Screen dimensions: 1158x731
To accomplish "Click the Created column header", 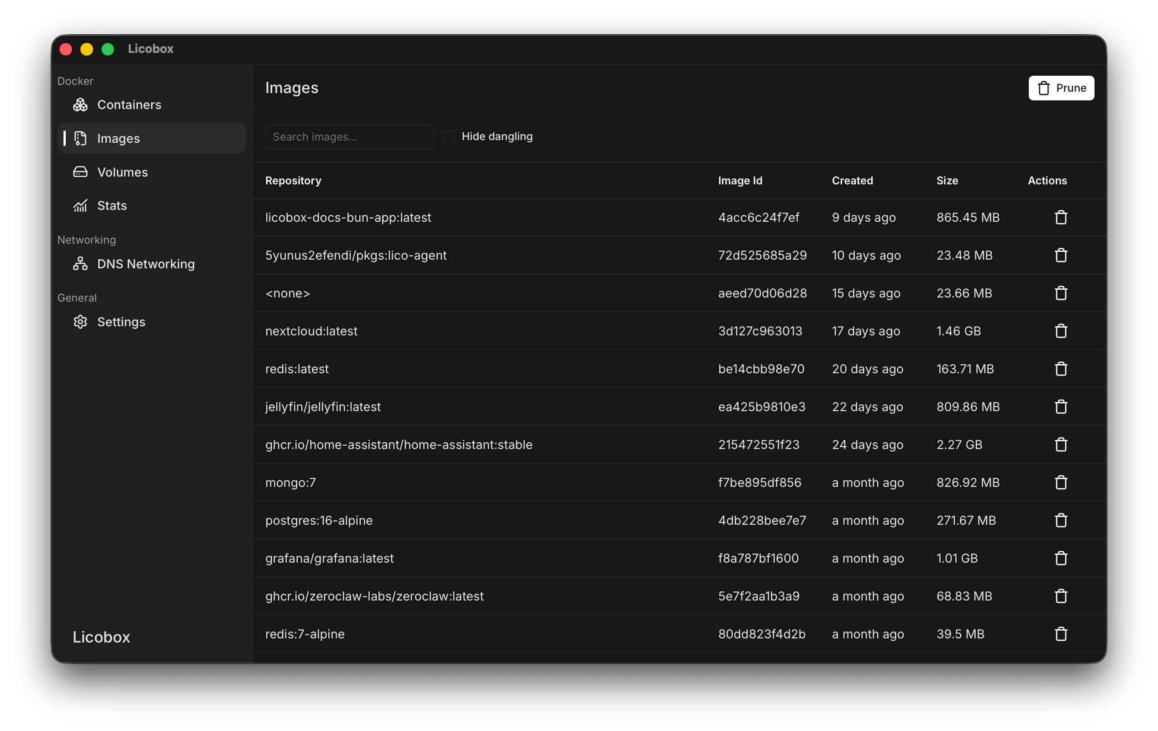I will coord(852,181).
